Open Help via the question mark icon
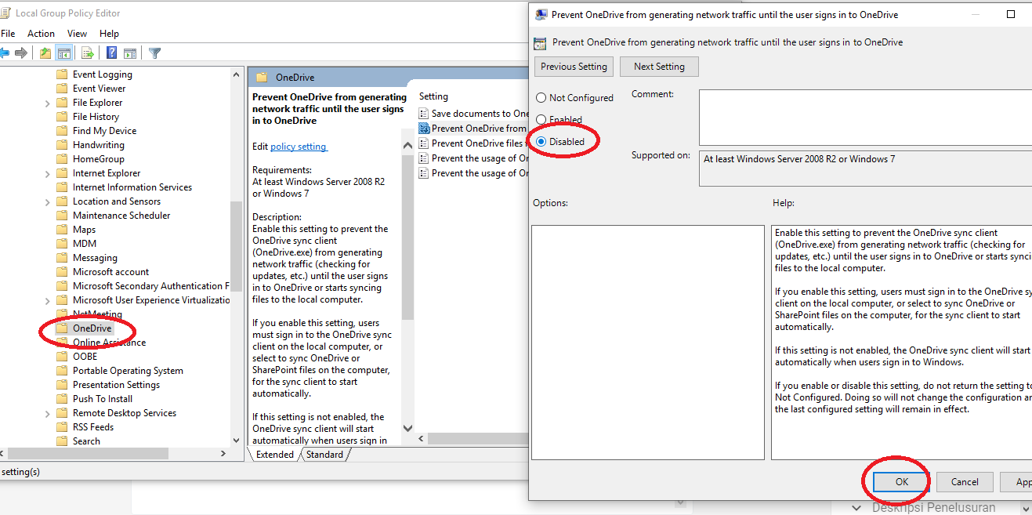Image resolution: width=1032 pixels, height=515 pixels. point(112,53)
